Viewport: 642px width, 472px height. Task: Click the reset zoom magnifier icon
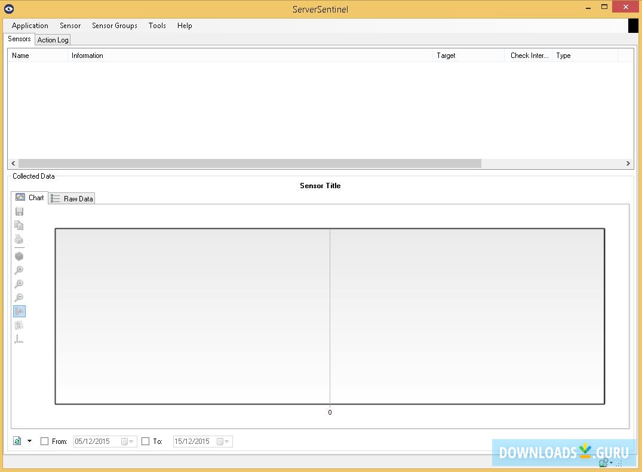[x=19, y=284]
